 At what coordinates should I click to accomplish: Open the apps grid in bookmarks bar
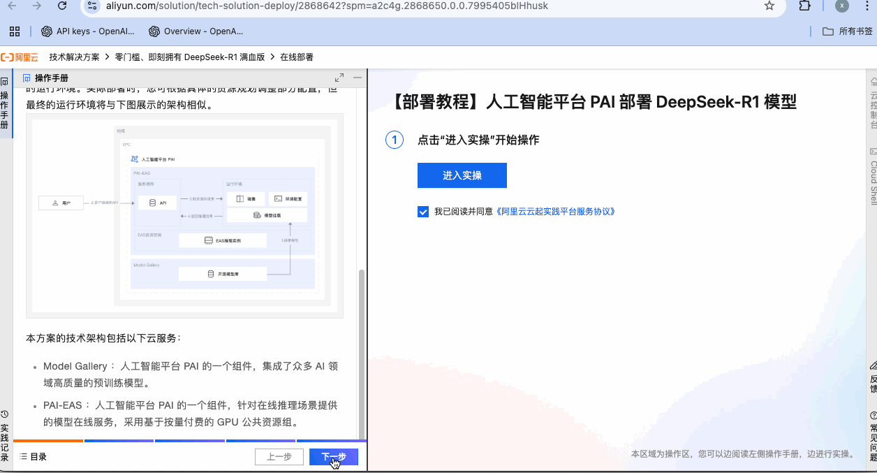[14, 31]
